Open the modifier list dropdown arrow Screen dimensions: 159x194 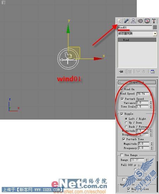coord(155,34)
